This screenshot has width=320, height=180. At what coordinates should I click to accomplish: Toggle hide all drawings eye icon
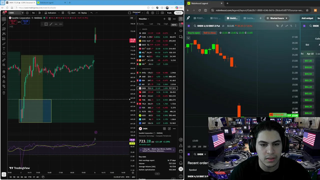pyautogui.click(x=4, y=86)
